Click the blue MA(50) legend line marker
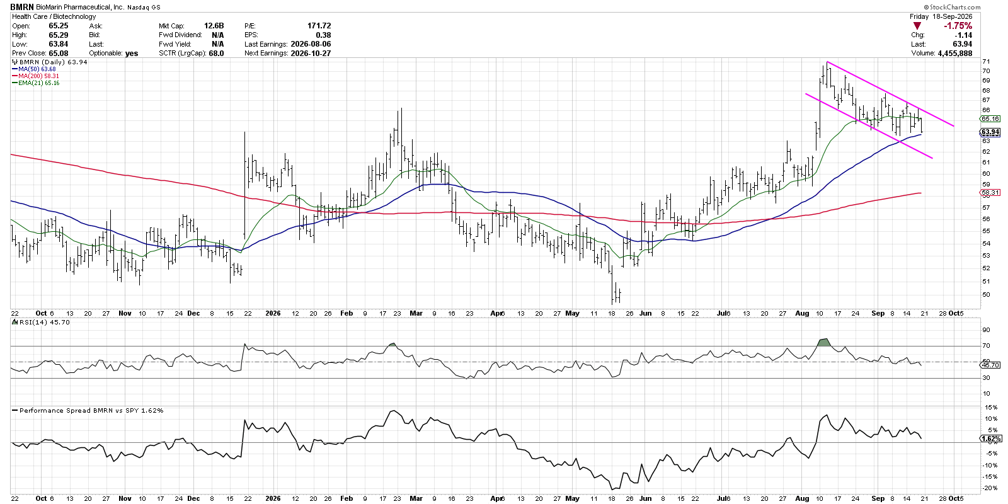The image size is (1008, 504). coord(14,69)
